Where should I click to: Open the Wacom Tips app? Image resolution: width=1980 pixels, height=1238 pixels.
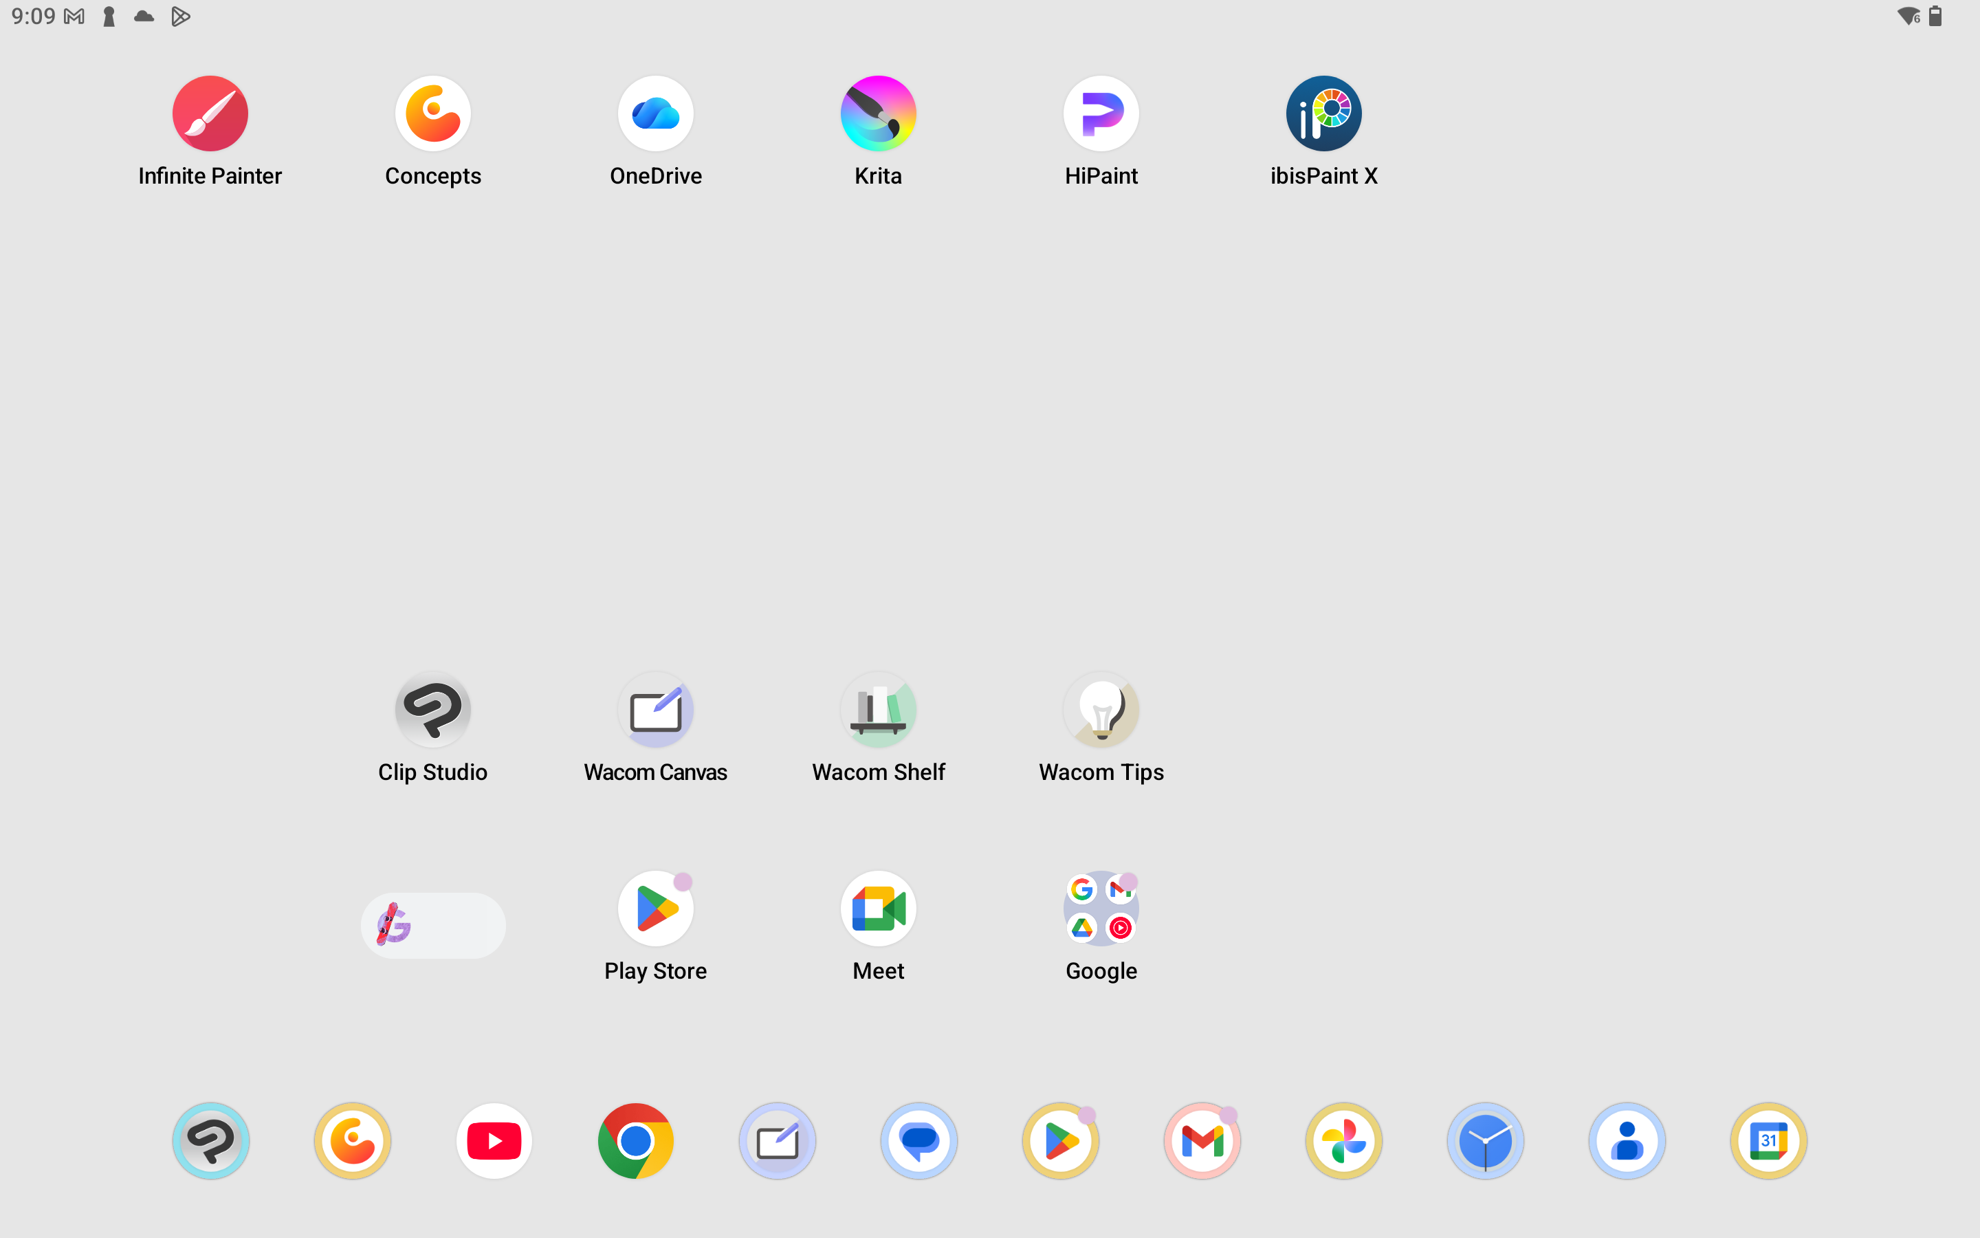pyautogui.click(x=1101, y=710)
